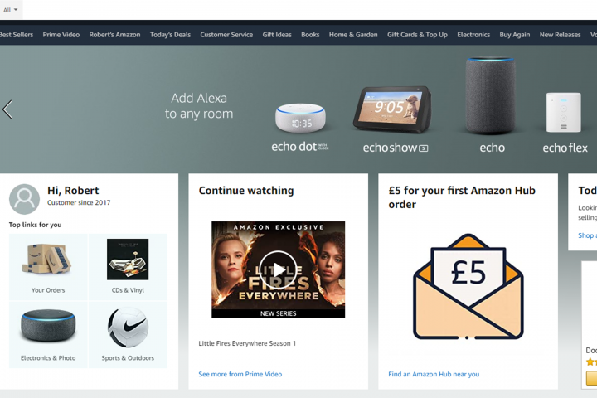
Task: Open Gift Cards & Top Up menu item
Action: pos(417,35)
